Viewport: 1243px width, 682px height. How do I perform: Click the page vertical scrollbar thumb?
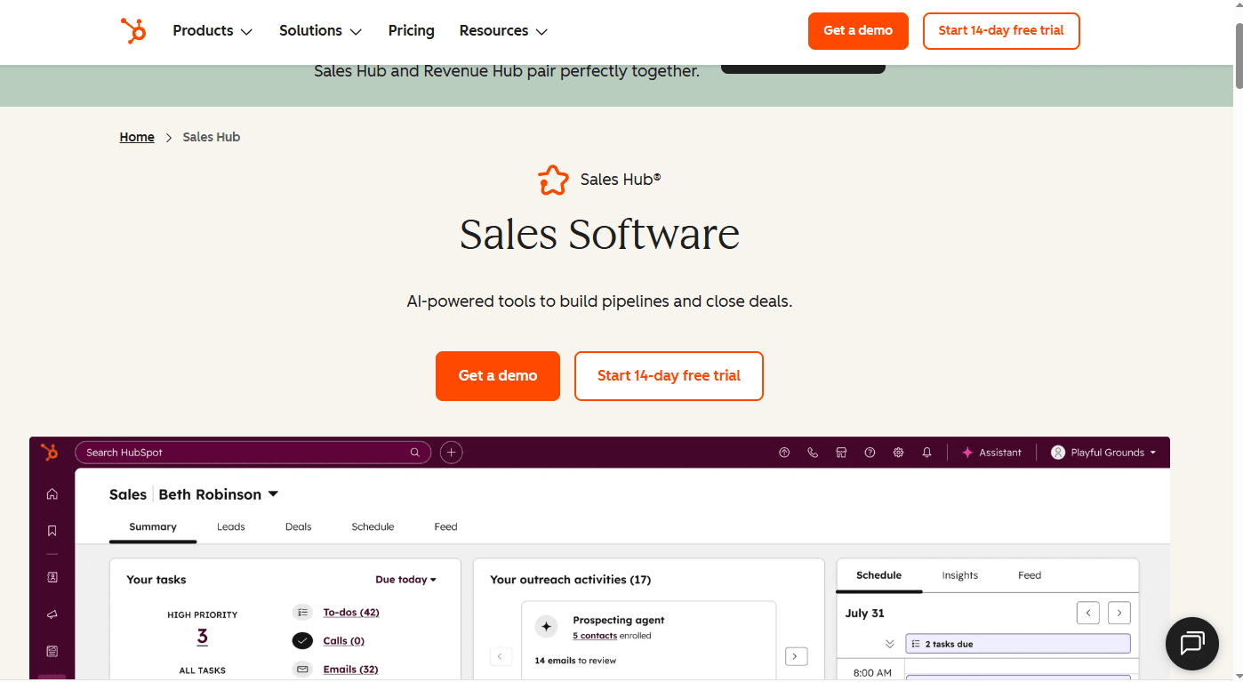tap(1238, 55)
